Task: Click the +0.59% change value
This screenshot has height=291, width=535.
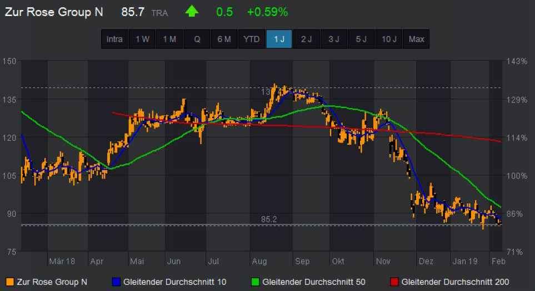Action: tap(268, 12)
